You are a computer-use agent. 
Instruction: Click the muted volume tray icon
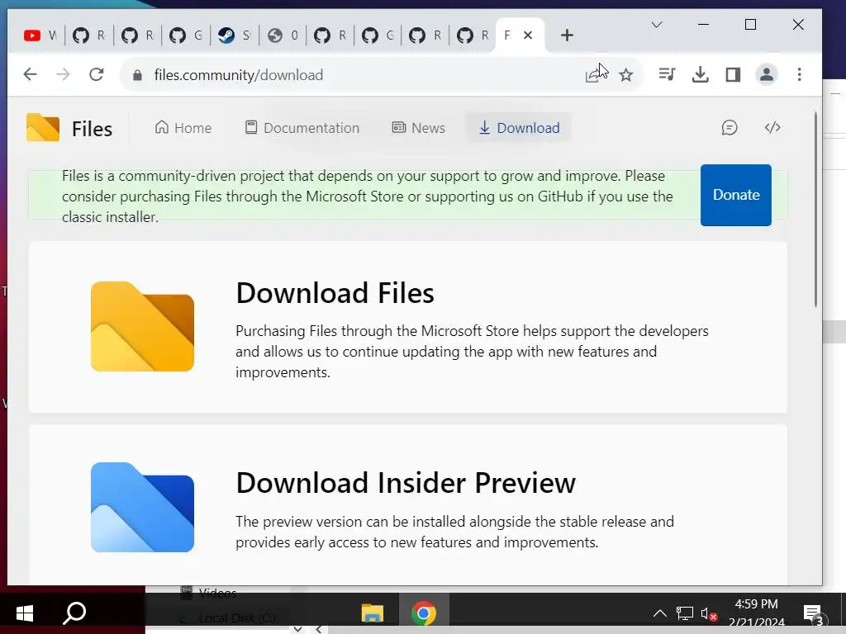click(x=709, y=613)
